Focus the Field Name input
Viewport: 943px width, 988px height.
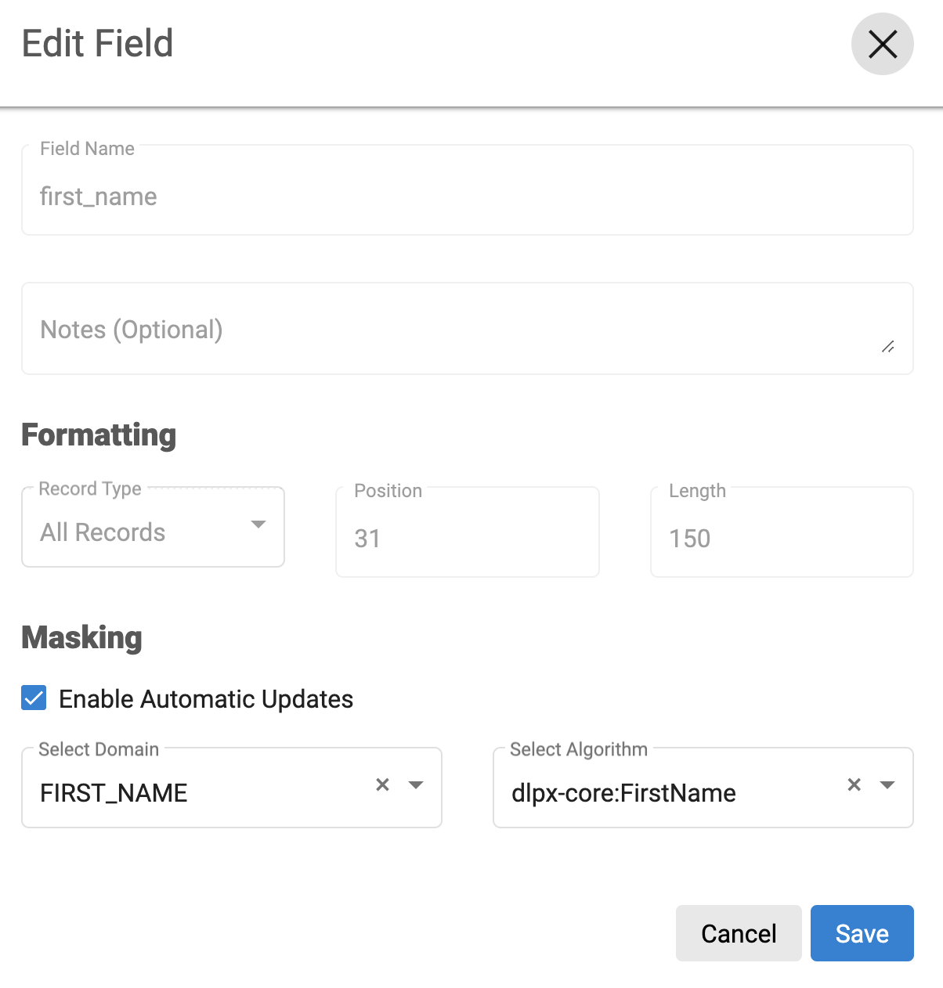(467, 197)
